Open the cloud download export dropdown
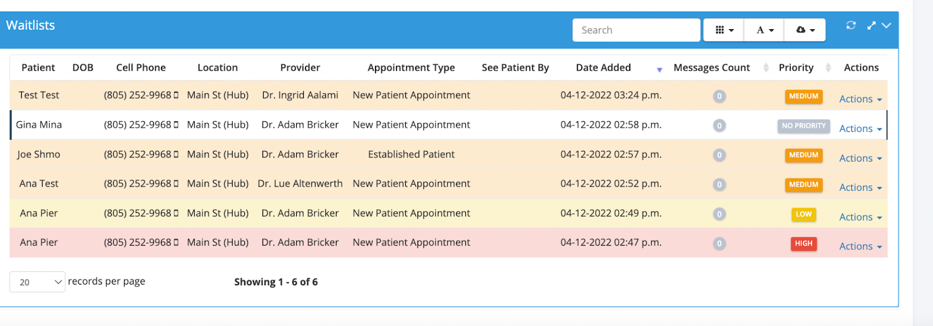933x326 pixels. pos(805,30)
